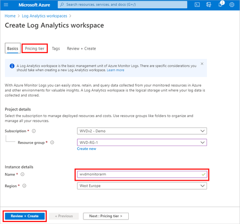
Task: Expand the Region dropdown
Action: [x=142, y=186]
